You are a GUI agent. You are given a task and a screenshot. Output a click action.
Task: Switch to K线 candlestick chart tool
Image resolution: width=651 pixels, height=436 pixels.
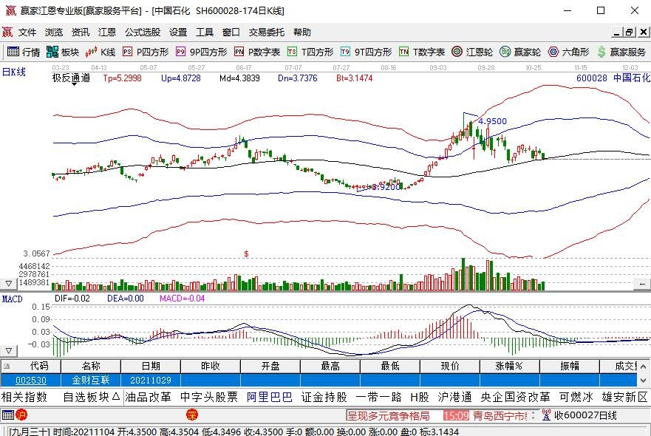(x=100, y=52)
